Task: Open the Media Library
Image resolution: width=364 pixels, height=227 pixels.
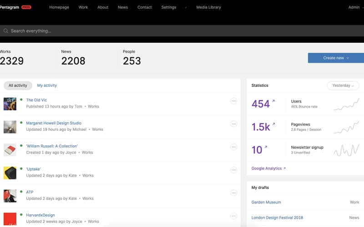Action: pos(208,7)
